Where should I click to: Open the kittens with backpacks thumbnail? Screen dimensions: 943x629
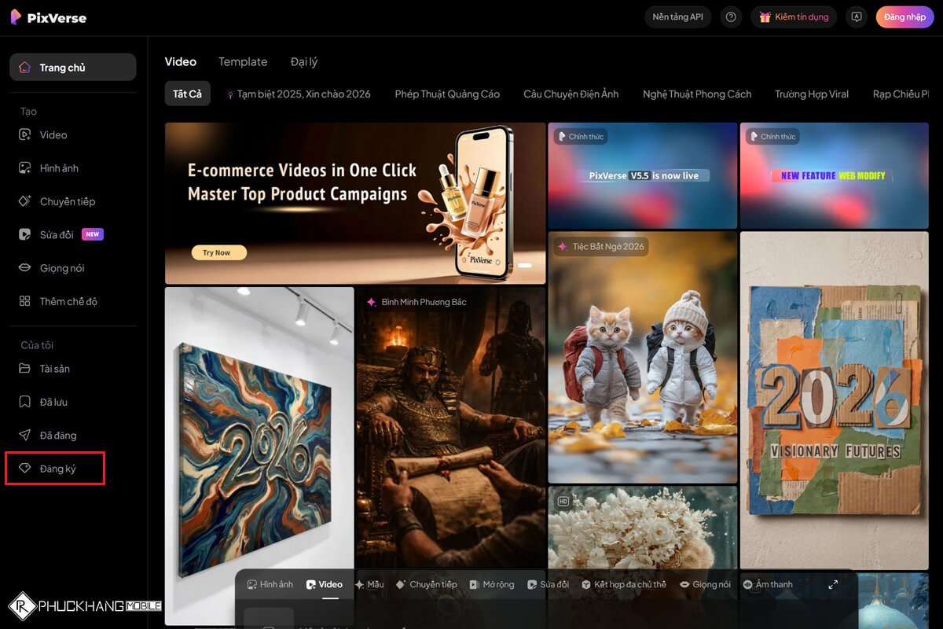click(642, 358)
